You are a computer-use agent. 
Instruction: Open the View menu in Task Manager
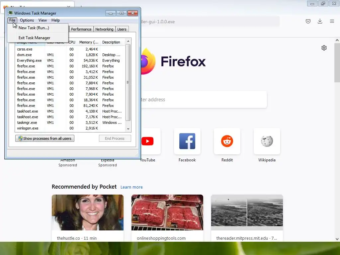(x=42, y=20)
